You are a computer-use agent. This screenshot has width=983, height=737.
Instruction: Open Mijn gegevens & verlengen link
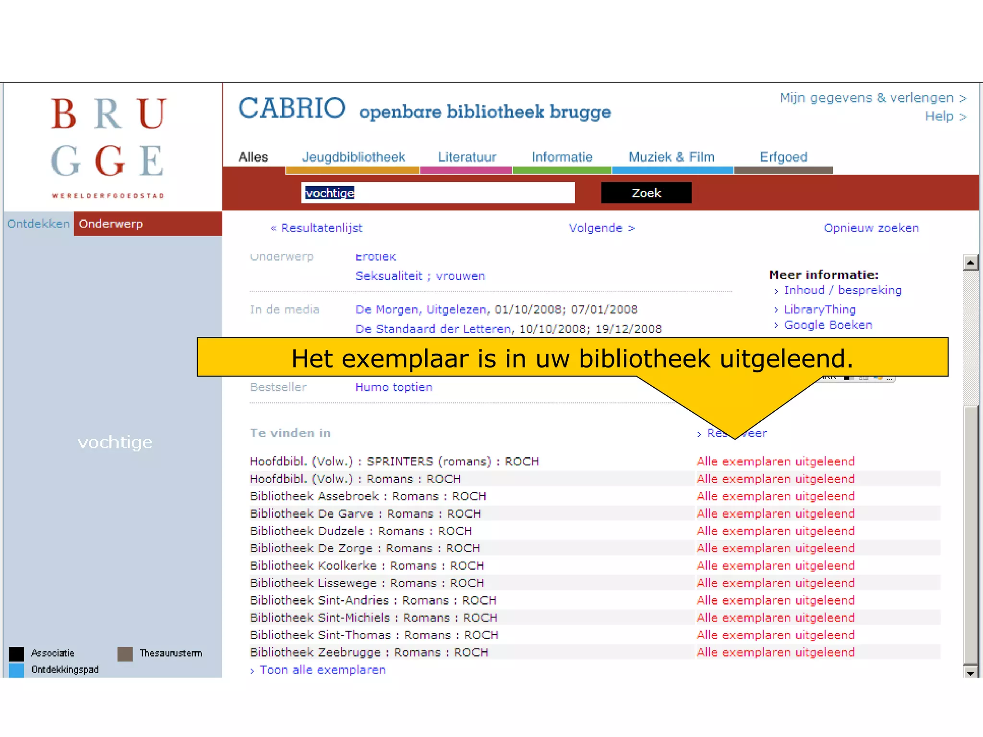coord(873,98)
